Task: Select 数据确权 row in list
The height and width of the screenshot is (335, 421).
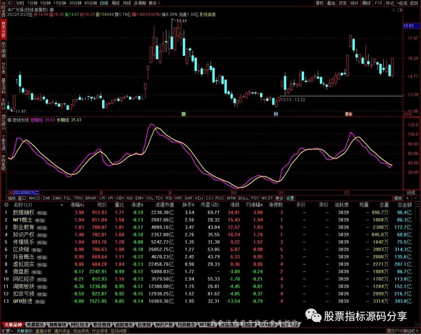Action: [x=210, y=213]
